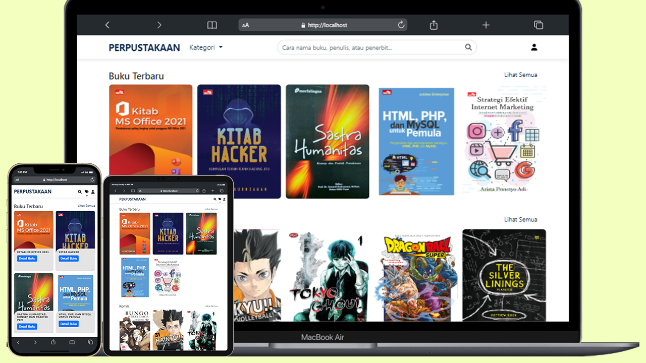This screenshot has height=363, width=646.
Task: Click PERPUSTAKAAN logo on laptop site
Action: point(144,47)
